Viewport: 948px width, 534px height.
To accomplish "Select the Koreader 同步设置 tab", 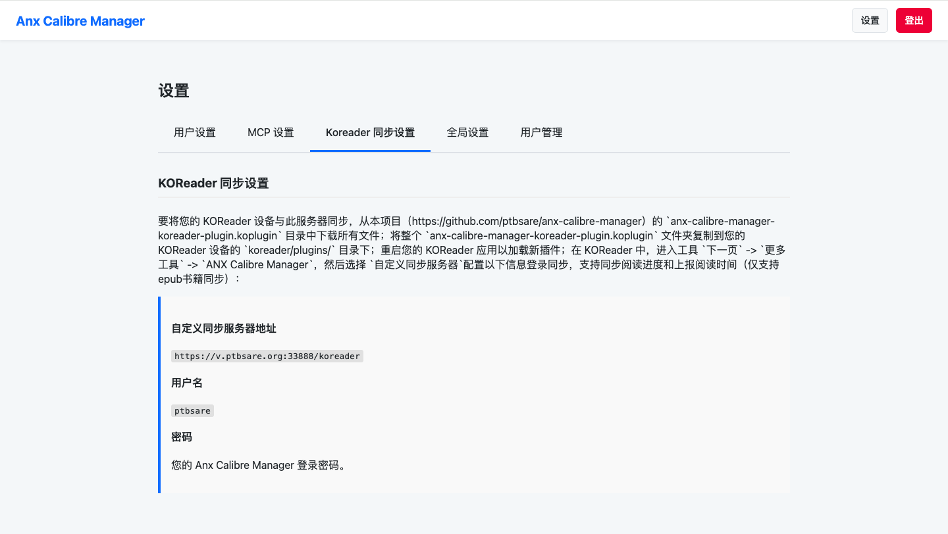I will tap(370, 132).
